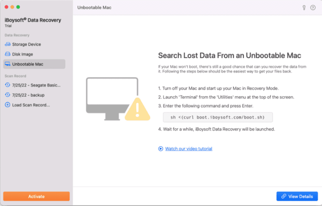Click the curl boot.sh command box
Screen dimensions: 322x206
click(218, 118)
